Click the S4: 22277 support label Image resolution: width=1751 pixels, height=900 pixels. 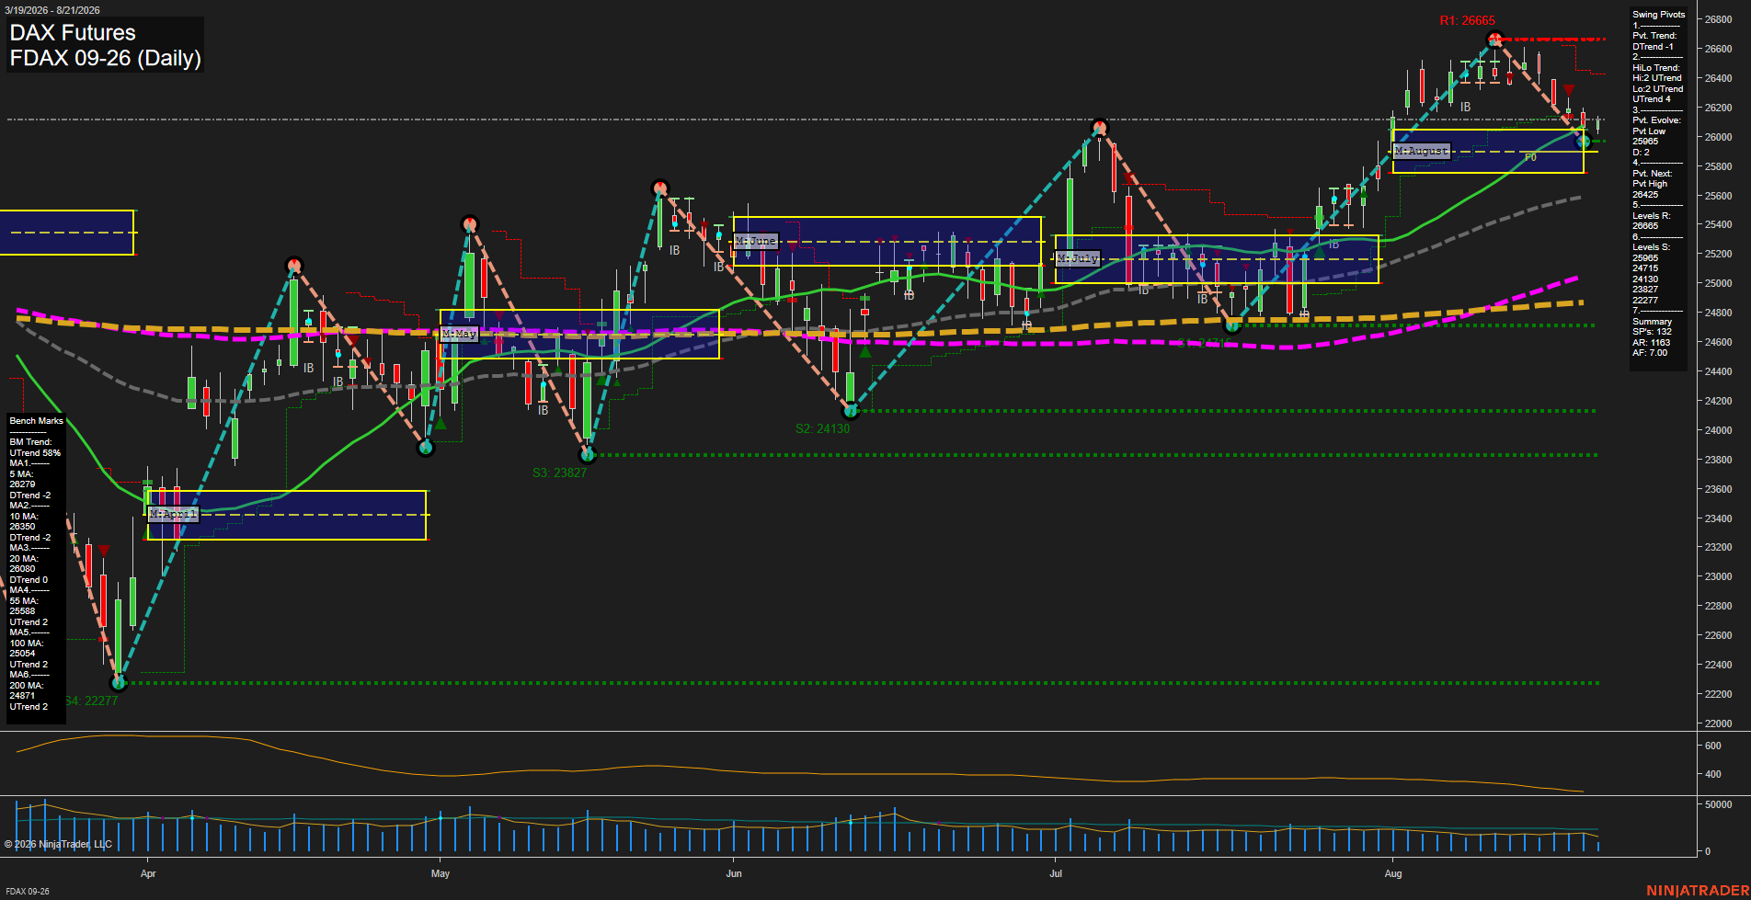tap(92, 701)
